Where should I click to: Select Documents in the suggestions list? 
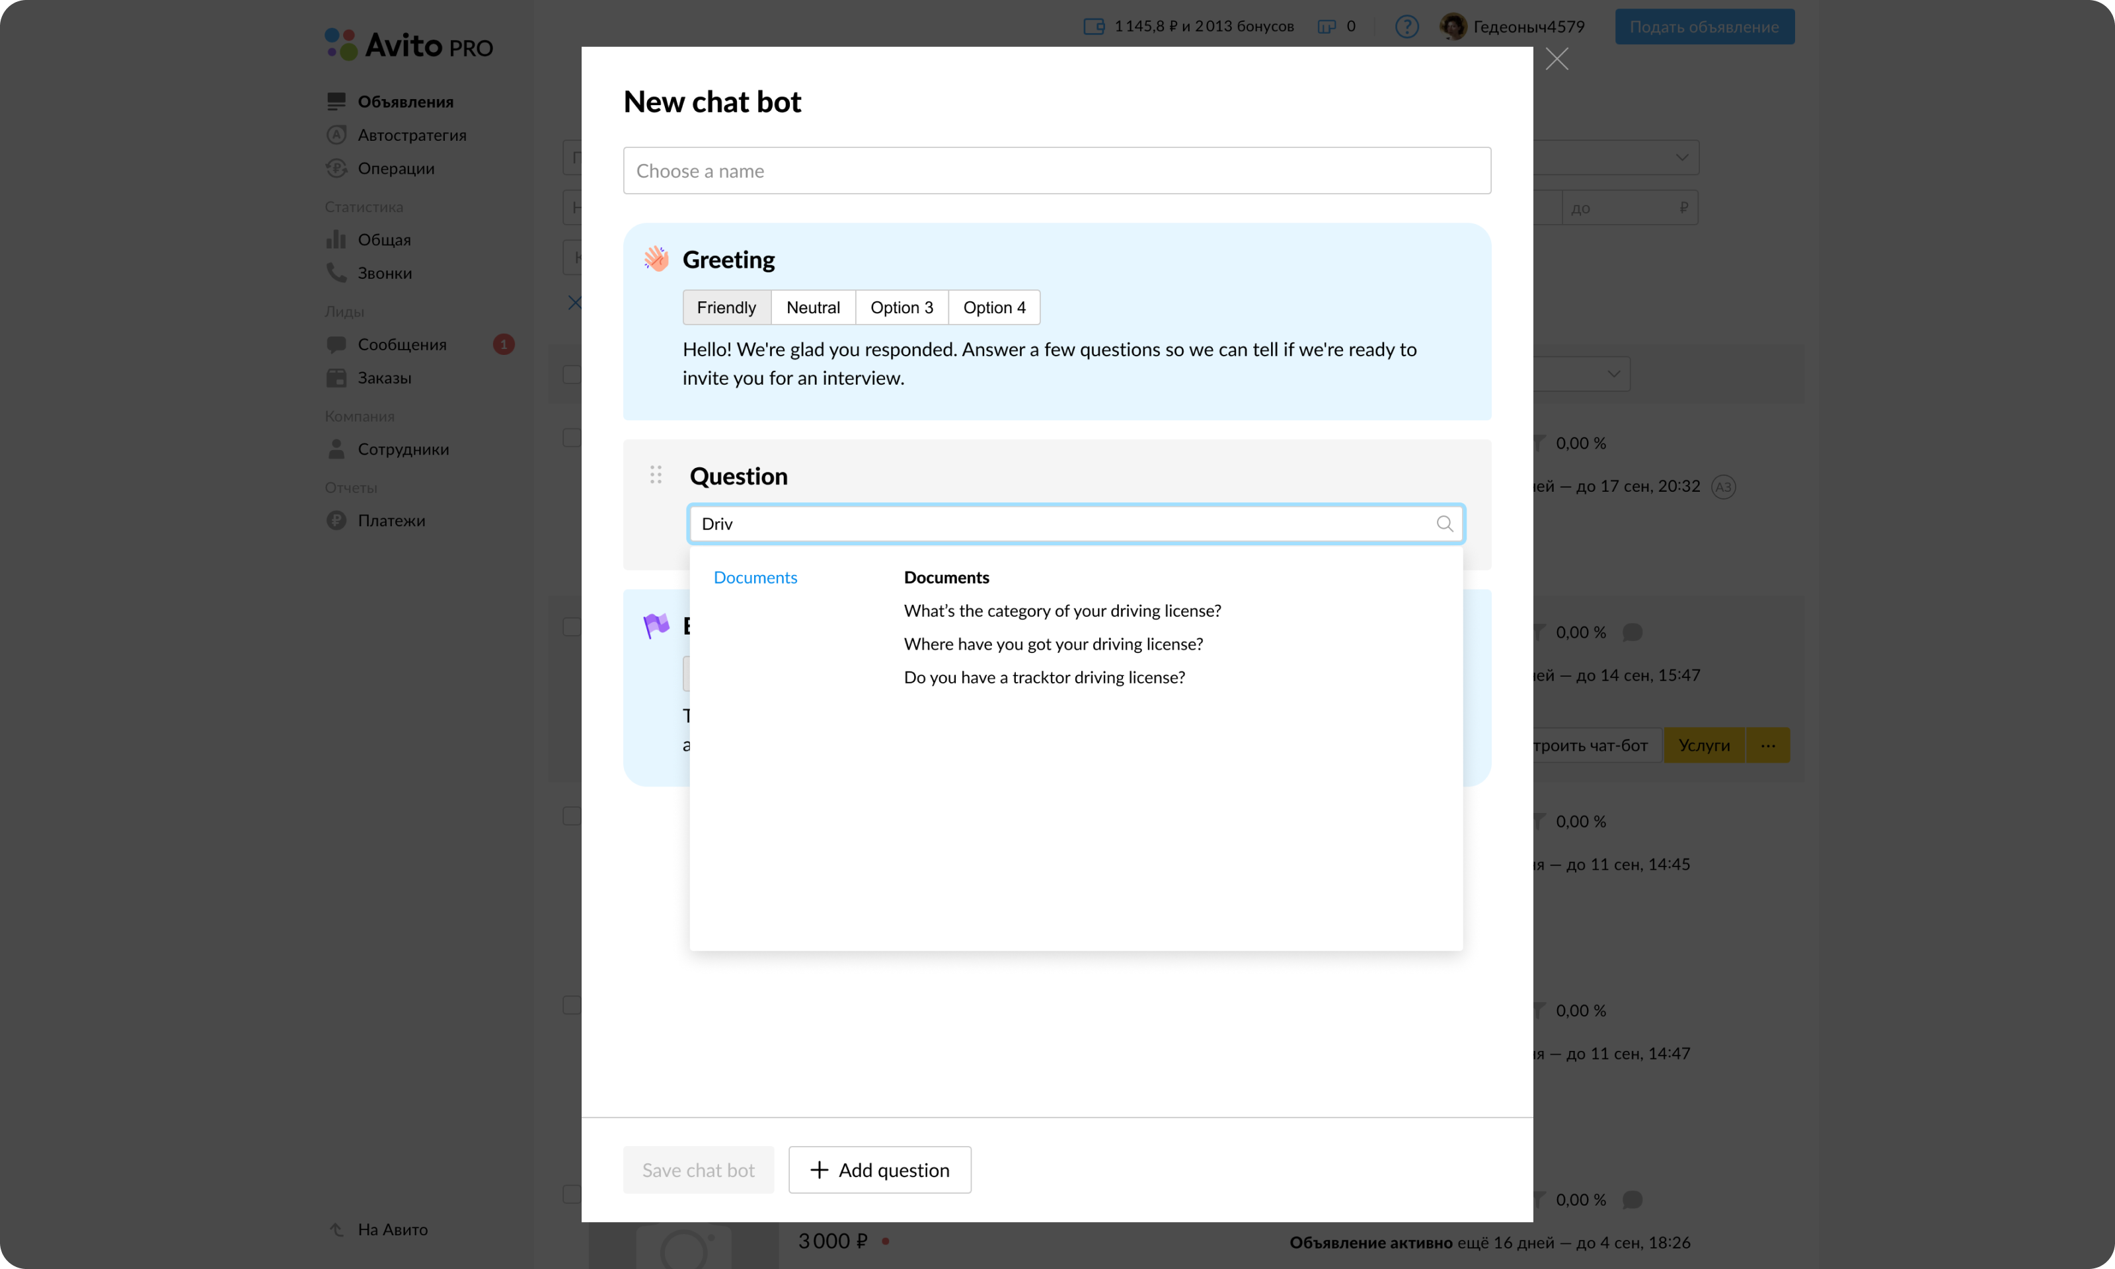755,577
